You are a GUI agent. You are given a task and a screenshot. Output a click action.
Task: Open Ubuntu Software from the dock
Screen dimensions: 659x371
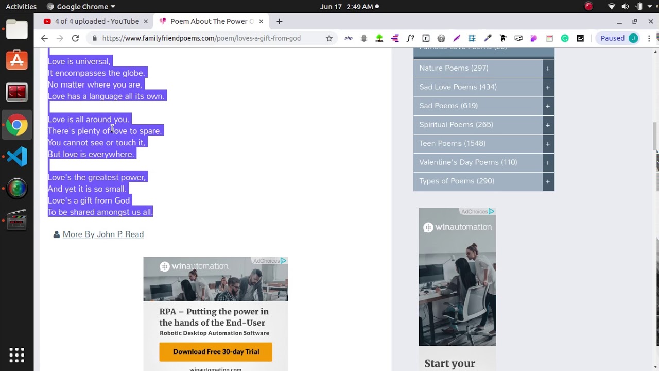(x=17, y=61)
